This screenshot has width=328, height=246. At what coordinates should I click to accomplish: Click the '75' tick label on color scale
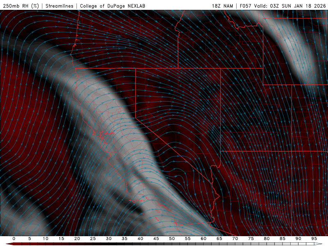pyautogui.click(x=251, y=239)
